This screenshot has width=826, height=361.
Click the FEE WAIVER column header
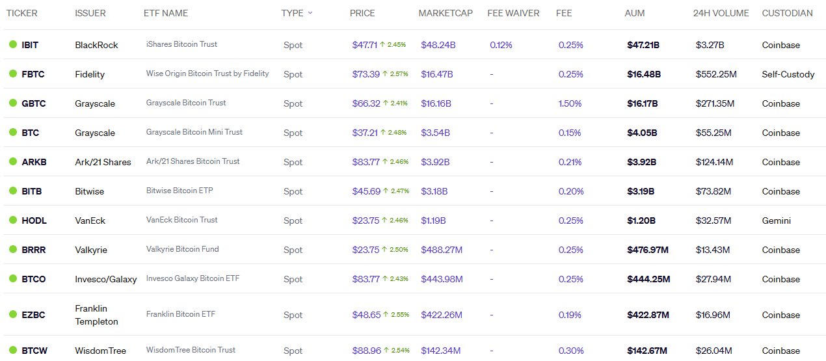point(513,13)
